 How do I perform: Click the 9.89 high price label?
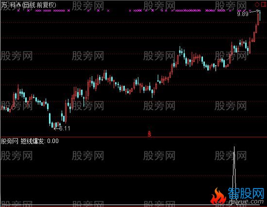(243, 14)
